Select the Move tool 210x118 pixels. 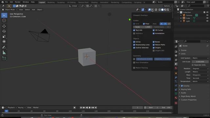pos(4,26)
